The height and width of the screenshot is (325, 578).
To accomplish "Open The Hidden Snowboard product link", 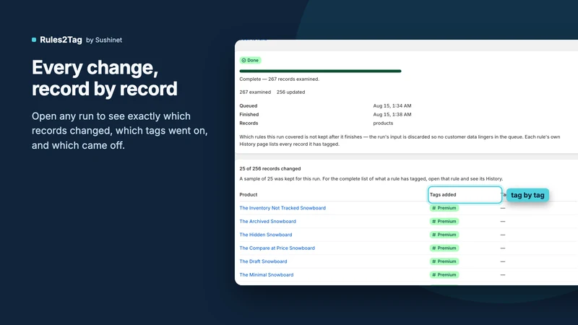I will click(265, 235).
